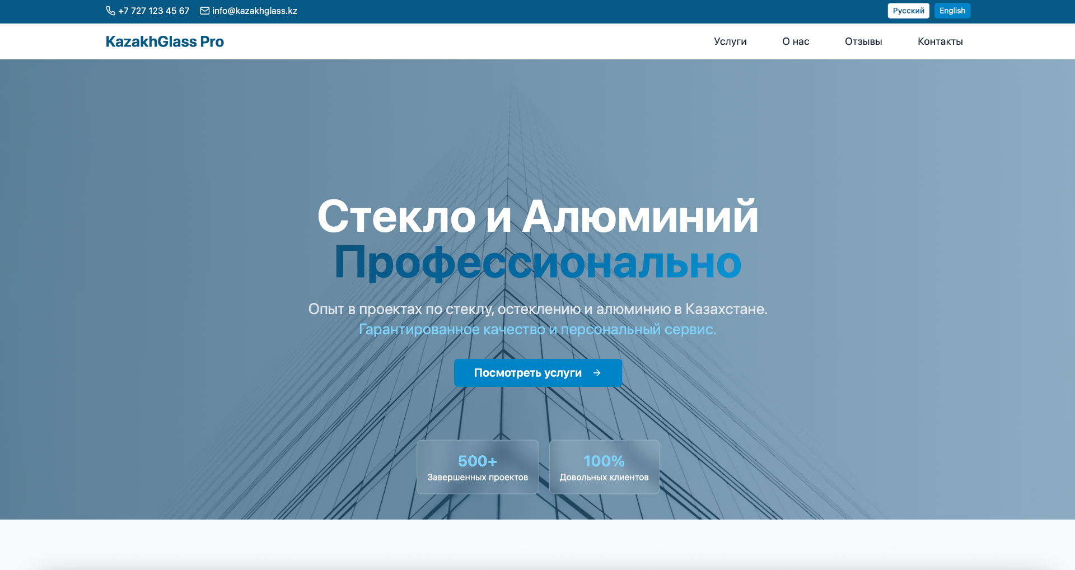Select the 100% Довольных клиентов card
Viewport: 1075px width, 570px height.
click(x=604, y=467)
